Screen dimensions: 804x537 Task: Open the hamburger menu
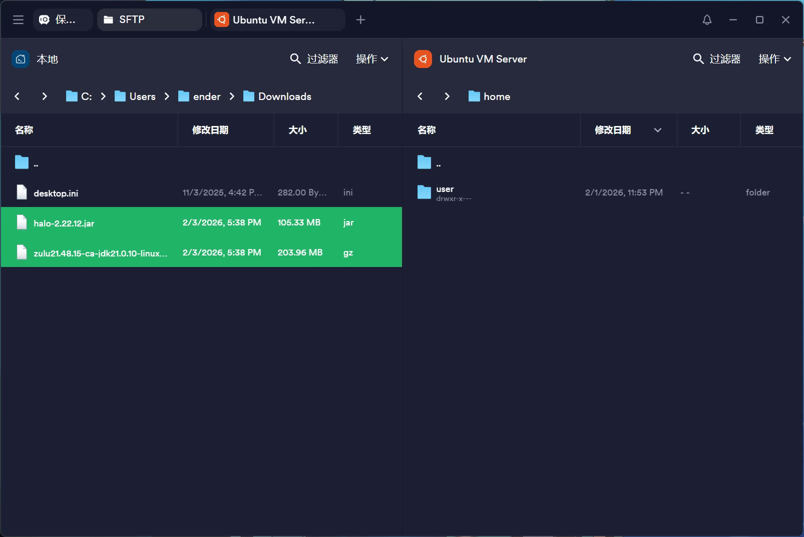[18, 19]
